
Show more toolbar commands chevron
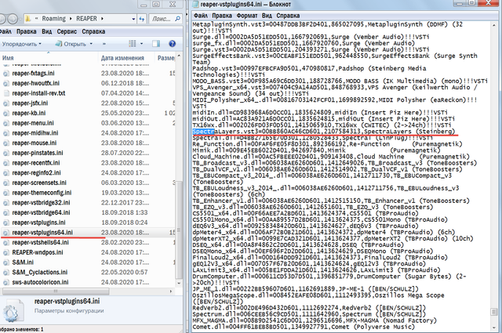[x=104, y=44]
